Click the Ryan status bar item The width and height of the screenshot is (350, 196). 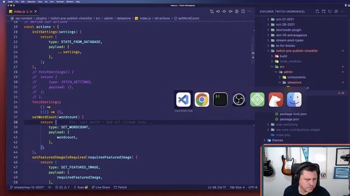click(80, 187)
